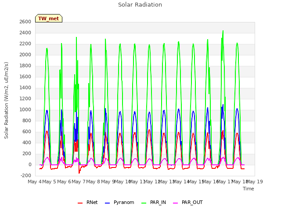
Task: Click the 2600 y-axis tick label
Action: 25,22
